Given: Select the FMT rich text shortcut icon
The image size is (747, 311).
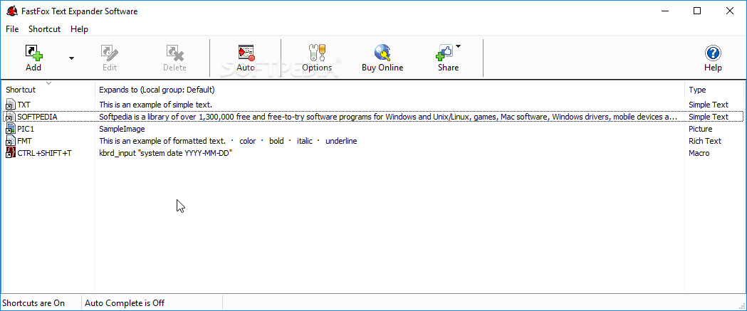Looking at the screenshot, I should click(11, 141).
